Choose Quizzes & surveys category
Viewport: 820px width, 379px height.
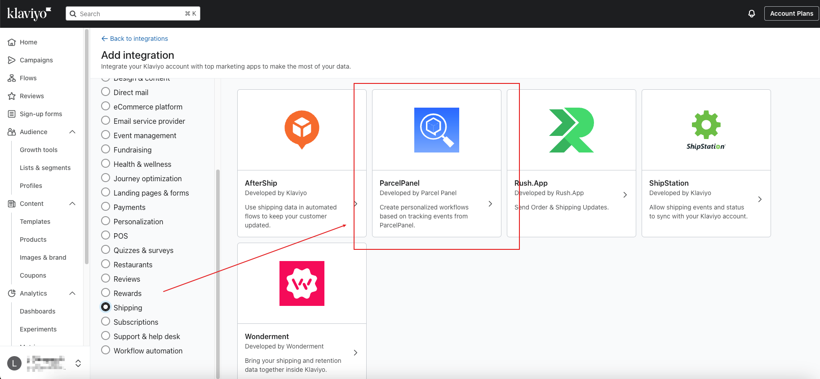pyautogui.click(x=106, y=250)
